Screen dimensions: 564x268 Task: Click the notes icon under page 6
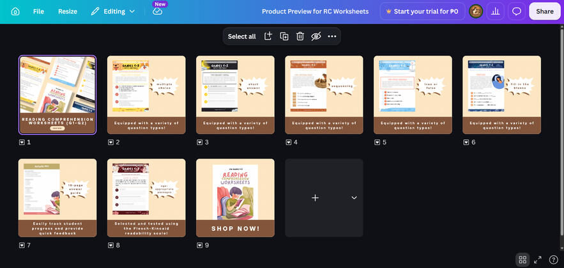coord(466,142)
